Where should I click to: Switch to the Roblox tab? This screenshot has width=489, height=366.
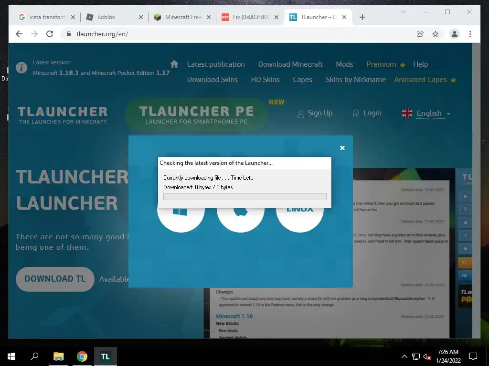click(106, 17)
